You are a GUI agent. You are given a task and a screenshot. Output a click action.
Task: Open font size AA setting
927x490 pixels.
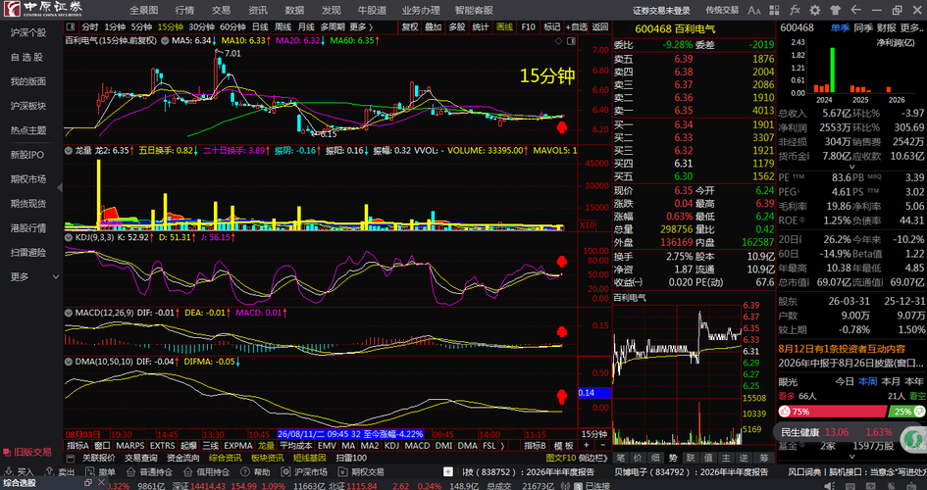click(754, 10)
